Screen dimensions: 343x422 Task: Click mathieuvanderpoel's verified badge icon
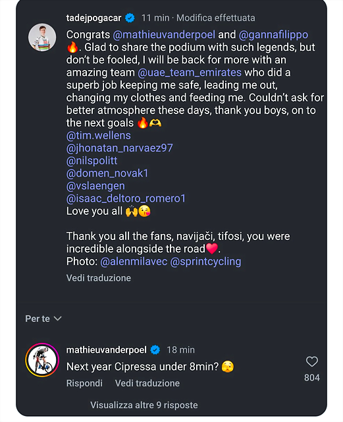155,350
